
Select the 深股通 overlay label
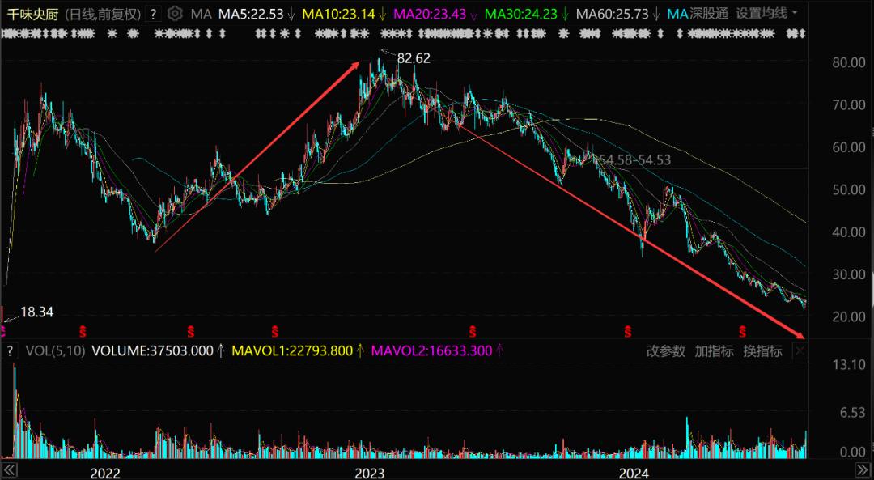[709, 14]
